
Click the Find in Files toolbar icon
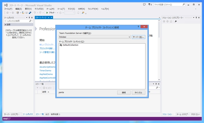click(83, 13)
